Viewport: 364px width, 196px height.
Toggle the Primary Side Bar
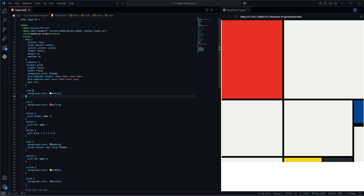pos(325,3)
